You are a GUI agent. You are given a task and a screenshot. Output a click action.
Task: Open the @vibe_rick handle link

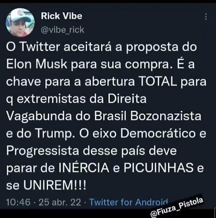click(x=63, y=30)
